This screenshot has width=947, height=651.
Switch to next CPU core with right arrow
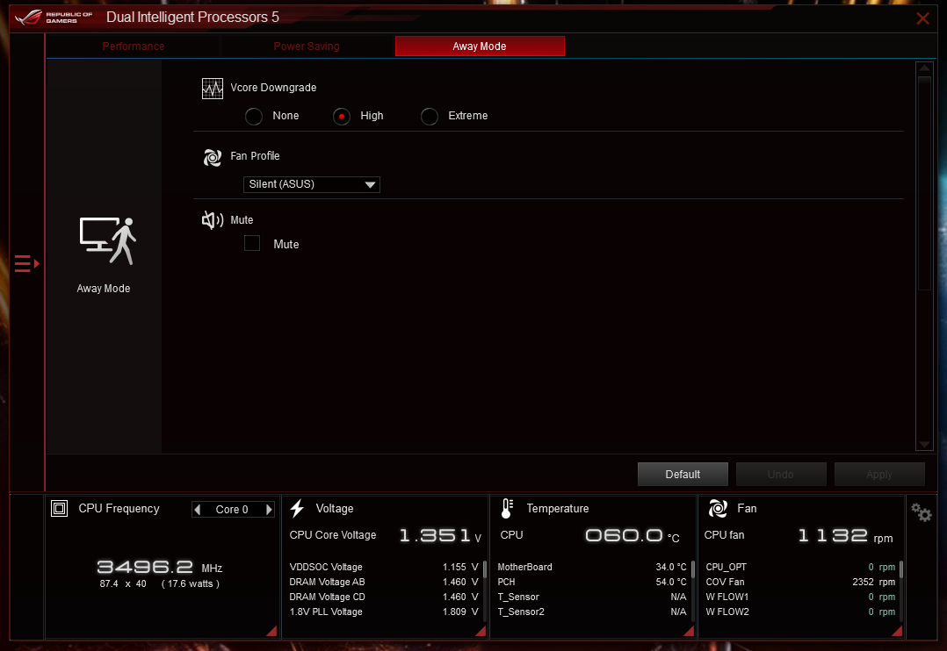pos(269,509)
